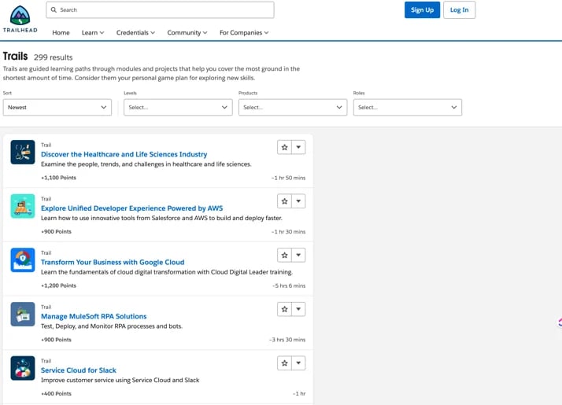Open the Healthcare and Life Sciences trail icon
The width and height of the screenshot is (562, 405).
point(23,152)
